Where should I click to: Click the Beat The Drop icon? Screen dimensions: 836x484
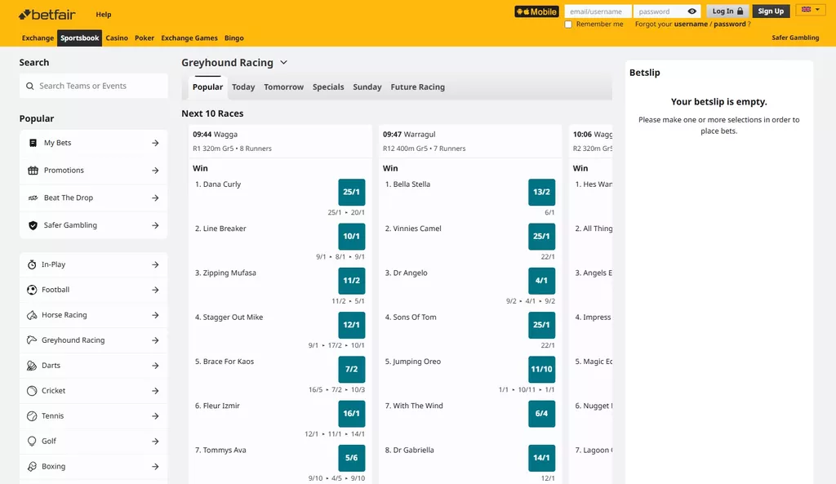(33, 198)
